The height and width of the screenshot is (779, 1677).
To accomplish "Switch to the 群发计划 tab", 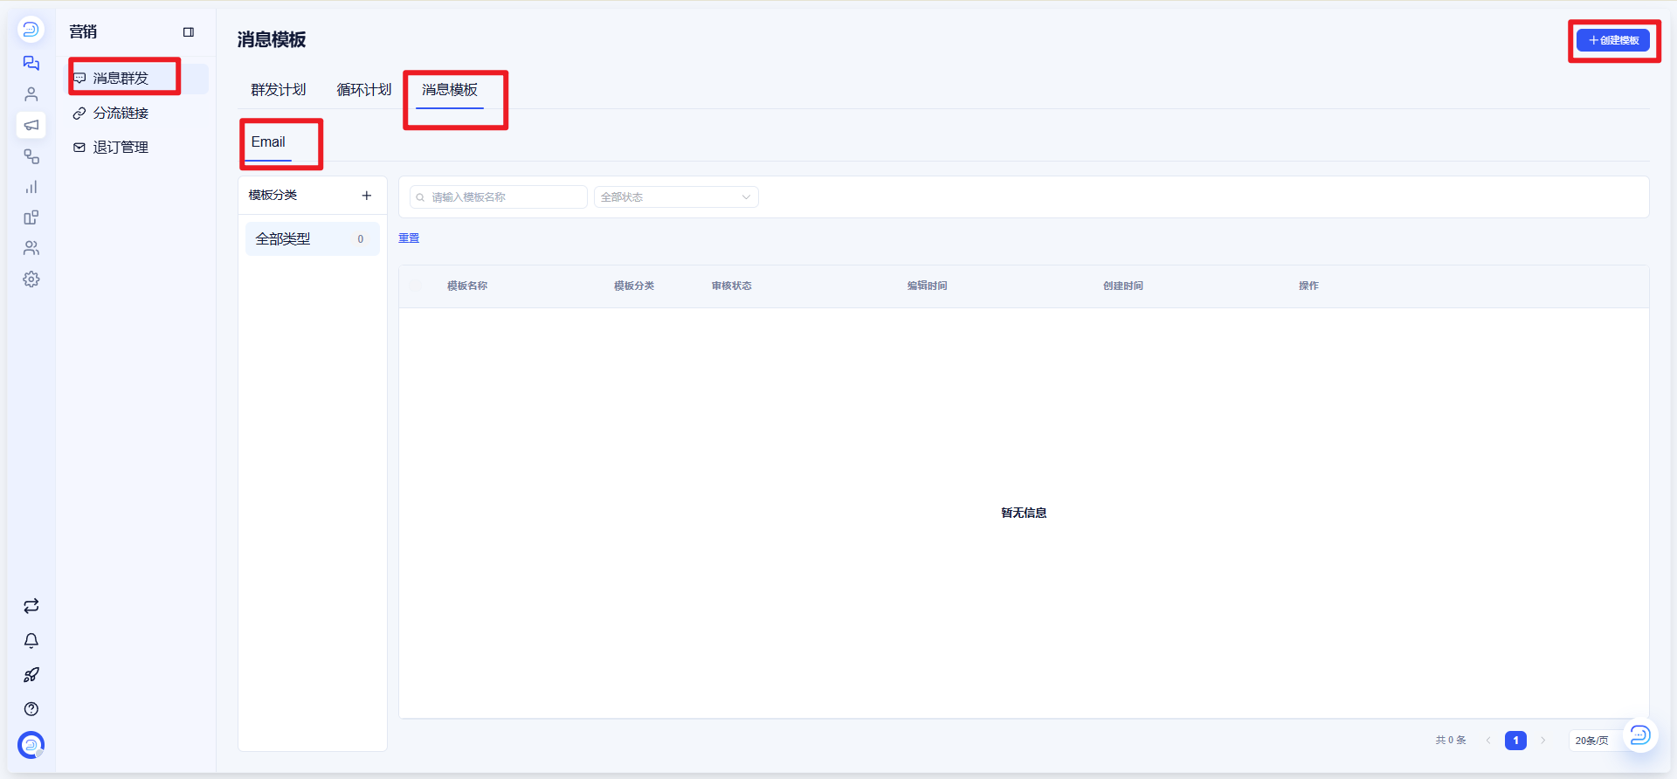I will tap(279, 90).
